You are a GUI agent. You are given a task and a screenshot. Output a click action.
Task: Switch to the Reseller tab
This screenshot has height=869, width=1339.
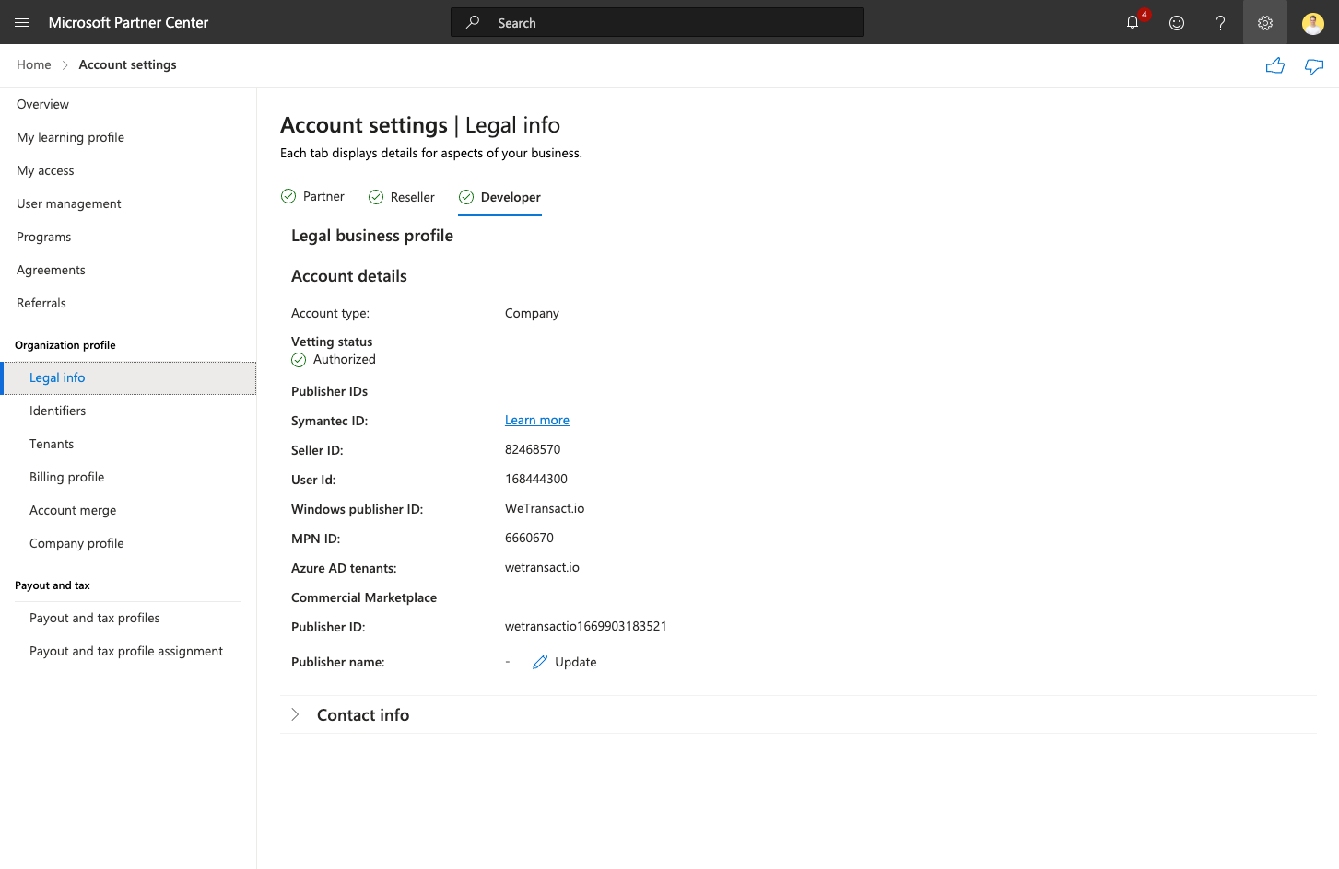coord(401,197)
